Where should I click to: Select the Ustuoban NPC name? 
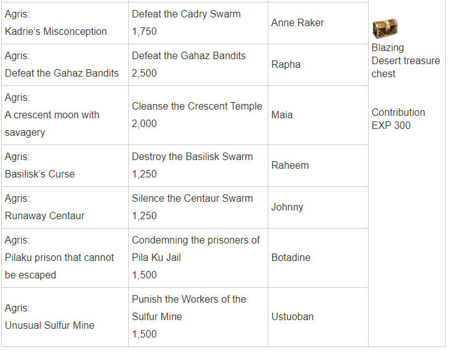tap(292, 317)
